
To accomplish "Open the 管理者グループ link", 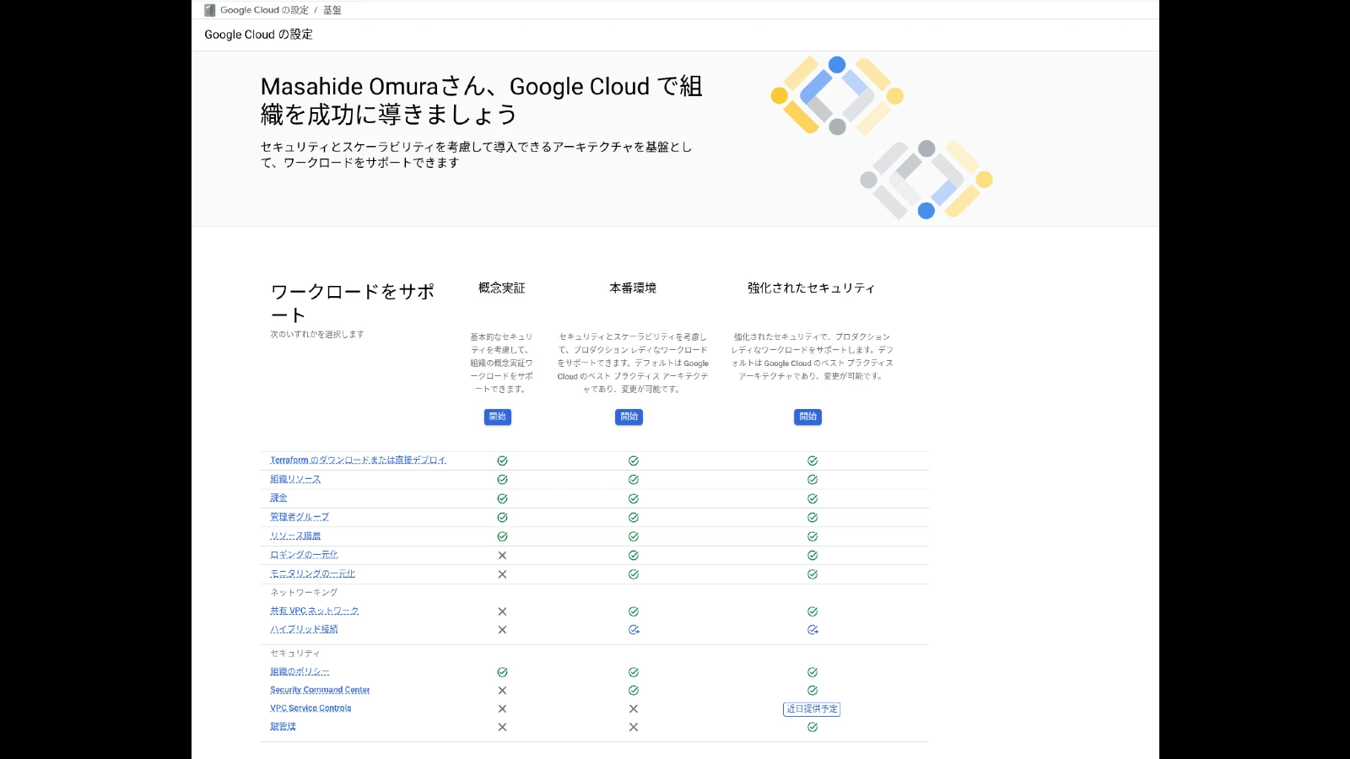I will pyautogui.click(x=300, y=517).
